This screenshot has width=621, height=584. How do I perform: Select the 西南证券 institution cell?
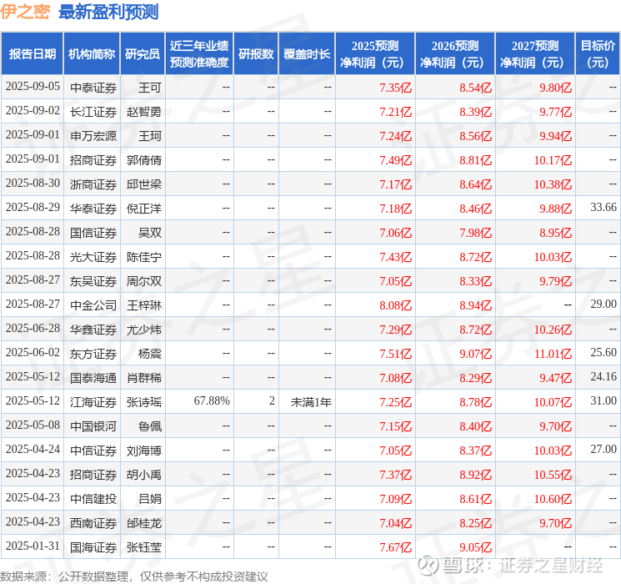click(x=93, y=523)
